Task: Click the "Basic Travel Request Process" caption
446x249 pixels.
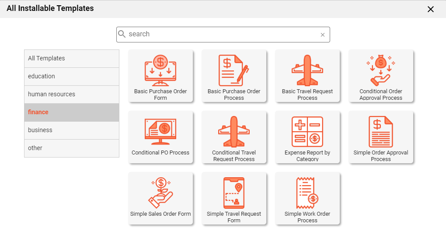Action: (x=307, y=95)
